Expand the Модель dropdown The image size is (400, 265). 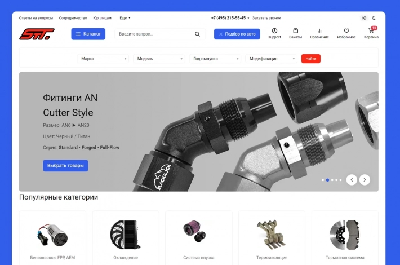[159, 59]
